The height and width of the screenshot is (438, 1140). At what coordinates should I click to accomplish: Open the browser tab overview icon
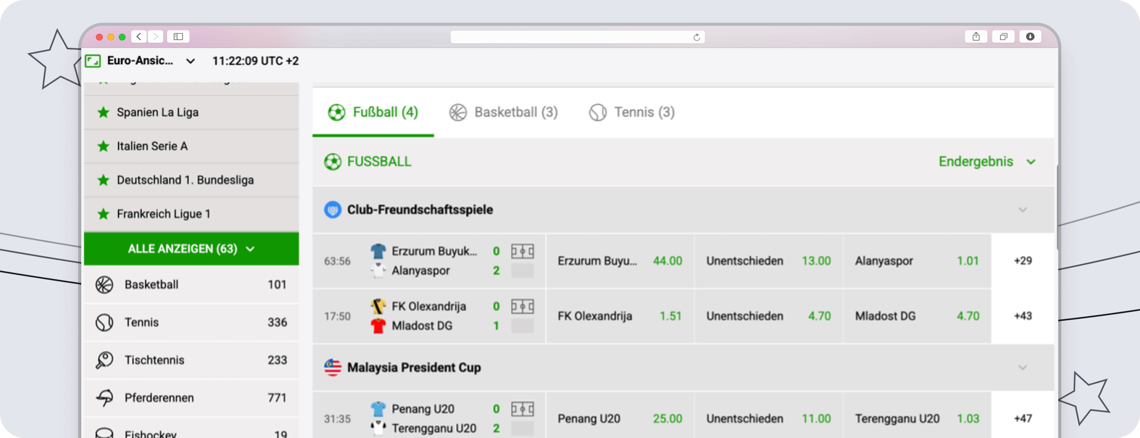[1003, 36]
